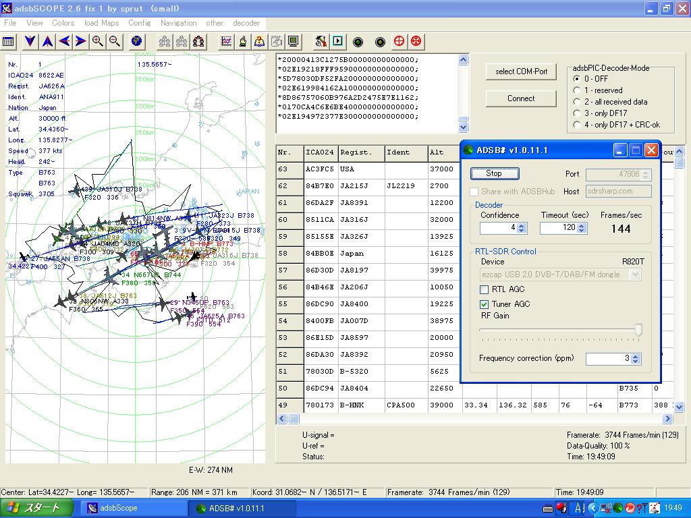Click the table list icon in toolbar

point(8,41)
